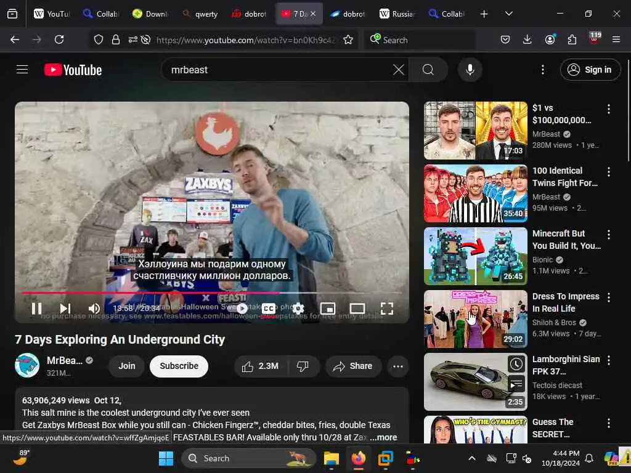Screen dimensions: 631x473
Task: Open Firefox application hamburger menu
Action: coord(616,39)
